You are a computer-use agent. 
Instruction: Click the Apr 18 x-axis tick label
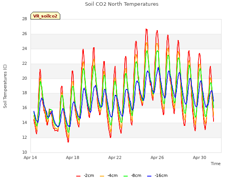coord(72,157)
